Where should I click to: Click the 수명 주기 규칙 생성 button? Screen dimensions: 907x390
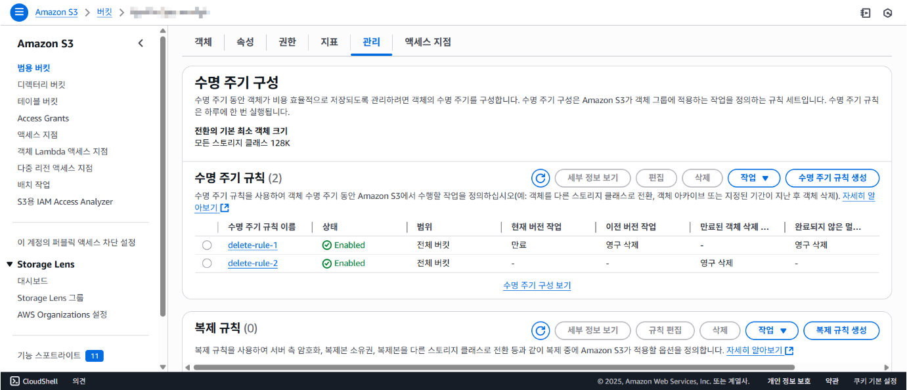click(x=832, y=178)
